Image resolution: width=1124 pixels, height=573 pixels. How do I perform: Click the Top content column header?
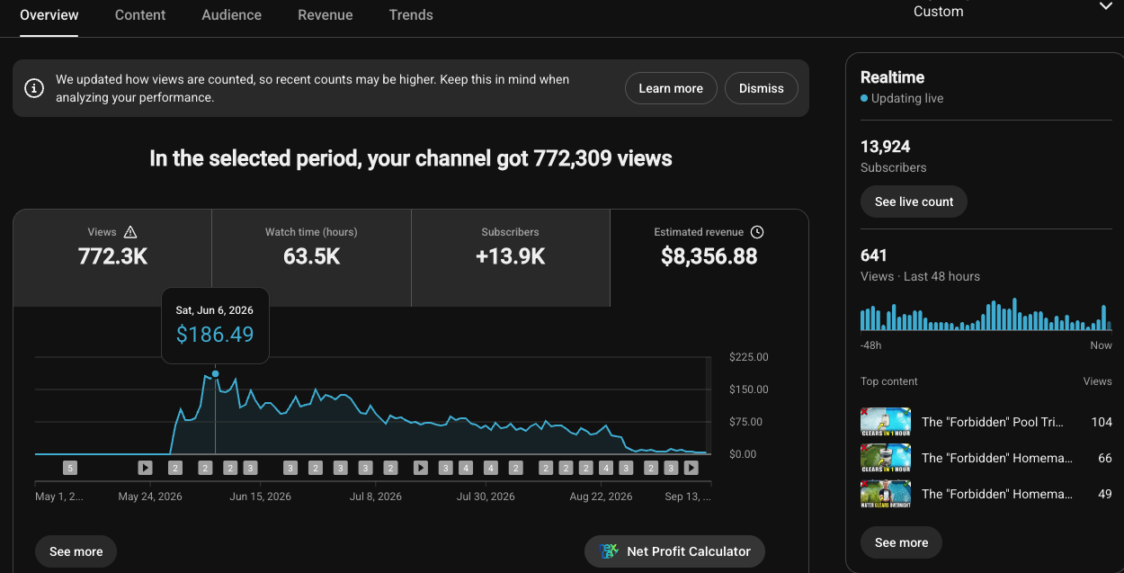tap(889, 381)
